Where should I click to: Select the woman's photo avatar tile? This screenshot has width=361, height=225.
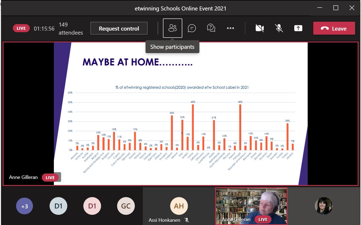(x=323, y=206)
